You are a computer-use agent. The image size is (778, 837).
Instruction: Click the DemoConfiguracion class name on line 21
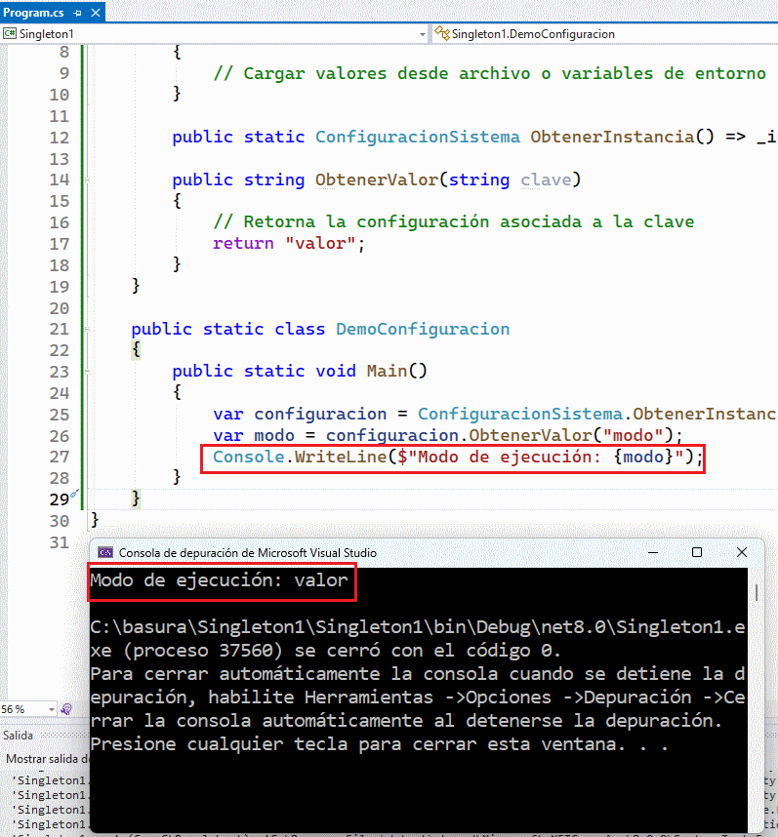(x=422, y=329)
